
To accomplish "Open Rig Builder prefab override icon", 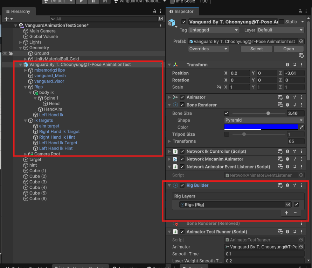I will [x=280, y=185].
